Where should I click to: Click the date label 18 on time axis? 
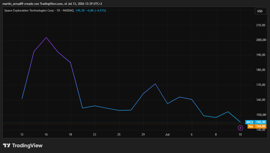coord(70,134)
